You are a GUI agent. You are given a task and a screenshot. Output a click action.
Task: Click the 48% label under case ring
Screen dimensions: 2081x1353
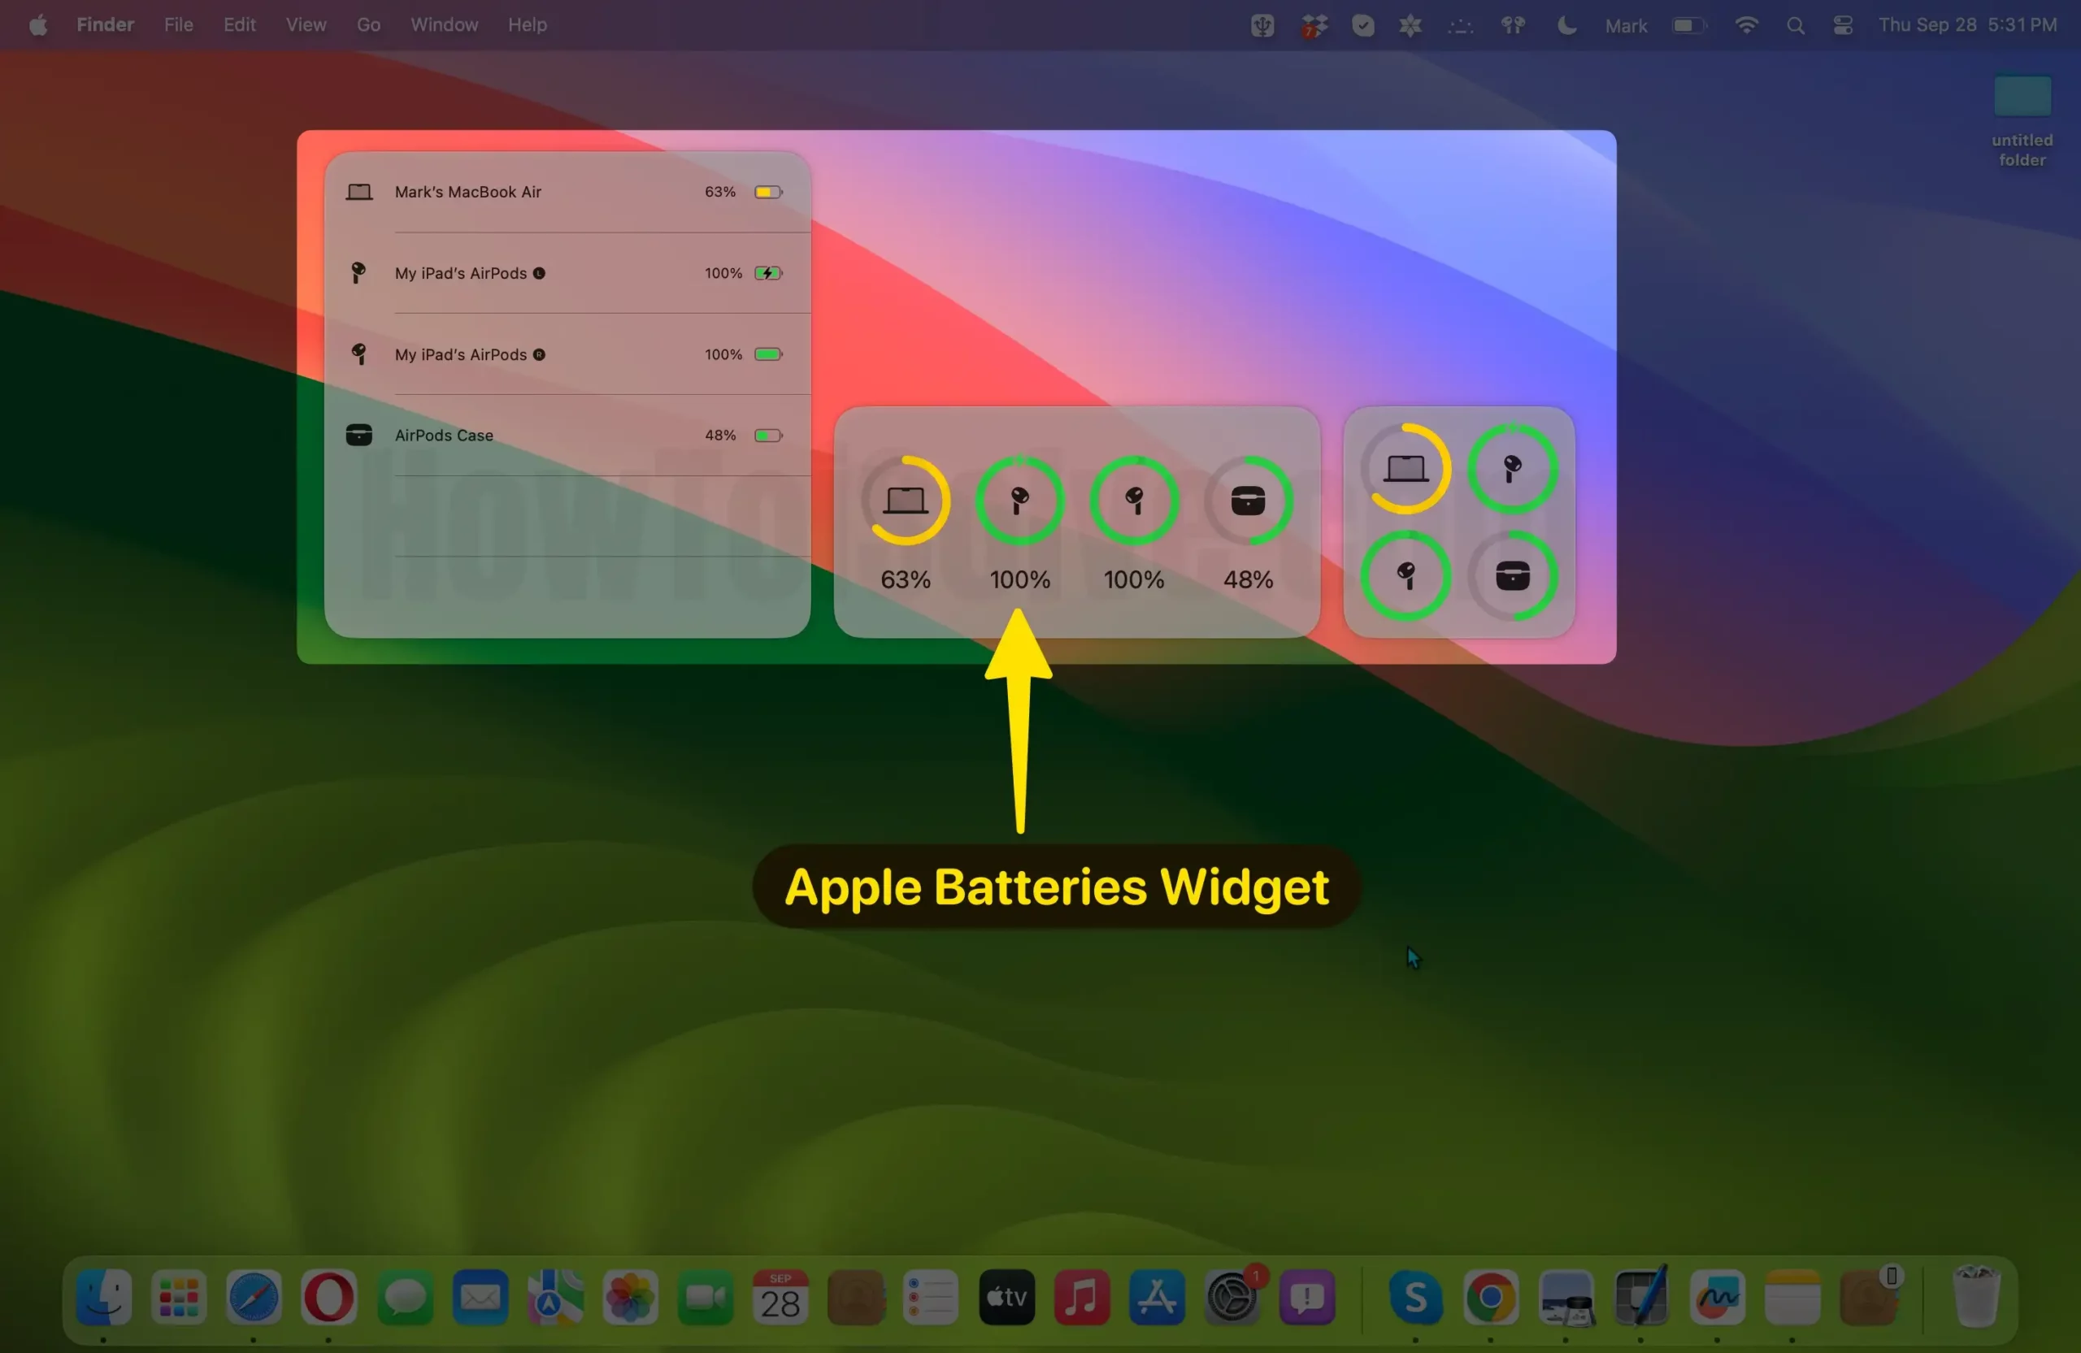[1248, 579]
